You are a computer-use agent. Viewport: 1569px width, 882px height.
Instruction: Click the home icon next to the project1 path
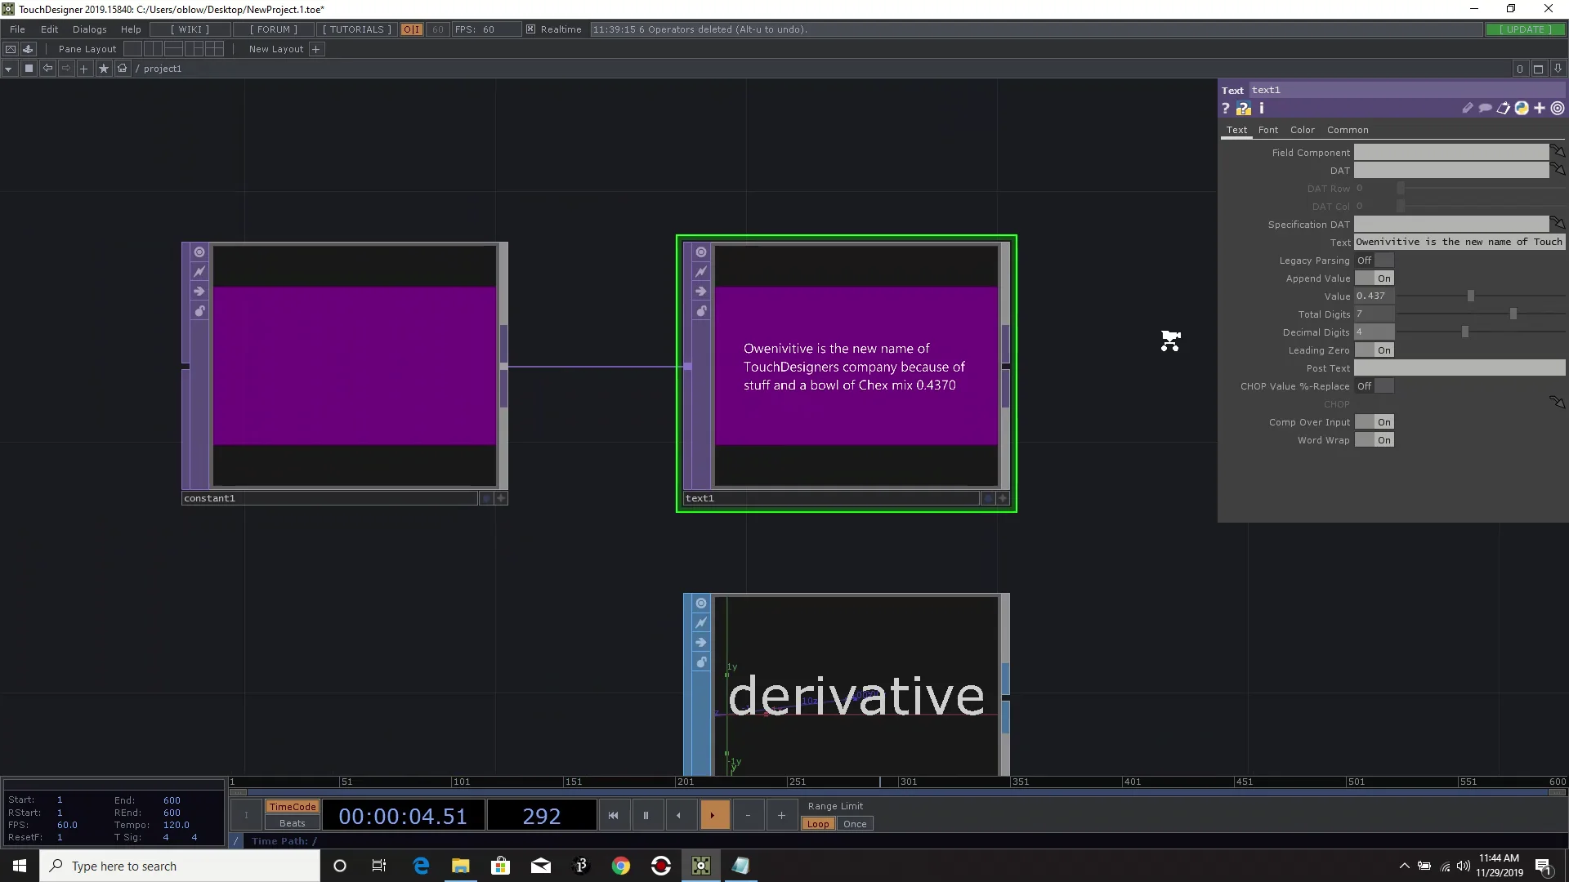click(121, 69)
